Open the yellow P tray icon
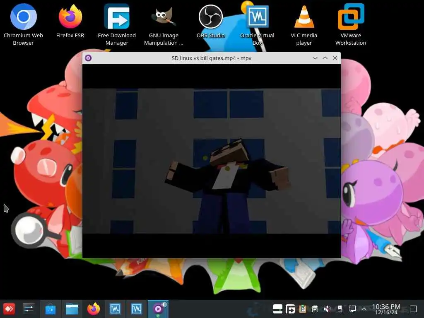The height and width of the screenshot is (318, 424). point(303,308)
